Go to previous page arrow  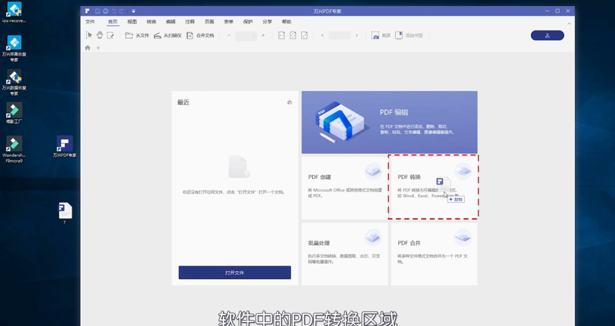click(322, 35)
